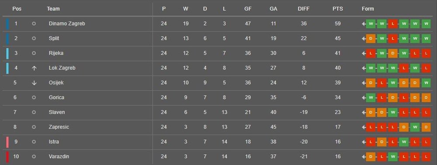Click the no-change circle beside Slaven
Screen dimensions: 437x165
[34, 112]
